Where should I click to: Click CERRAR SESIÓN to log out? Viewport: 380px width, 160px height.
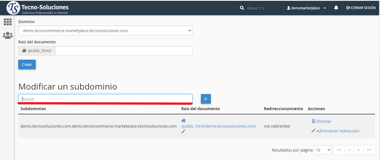click(x=361, y=8)
